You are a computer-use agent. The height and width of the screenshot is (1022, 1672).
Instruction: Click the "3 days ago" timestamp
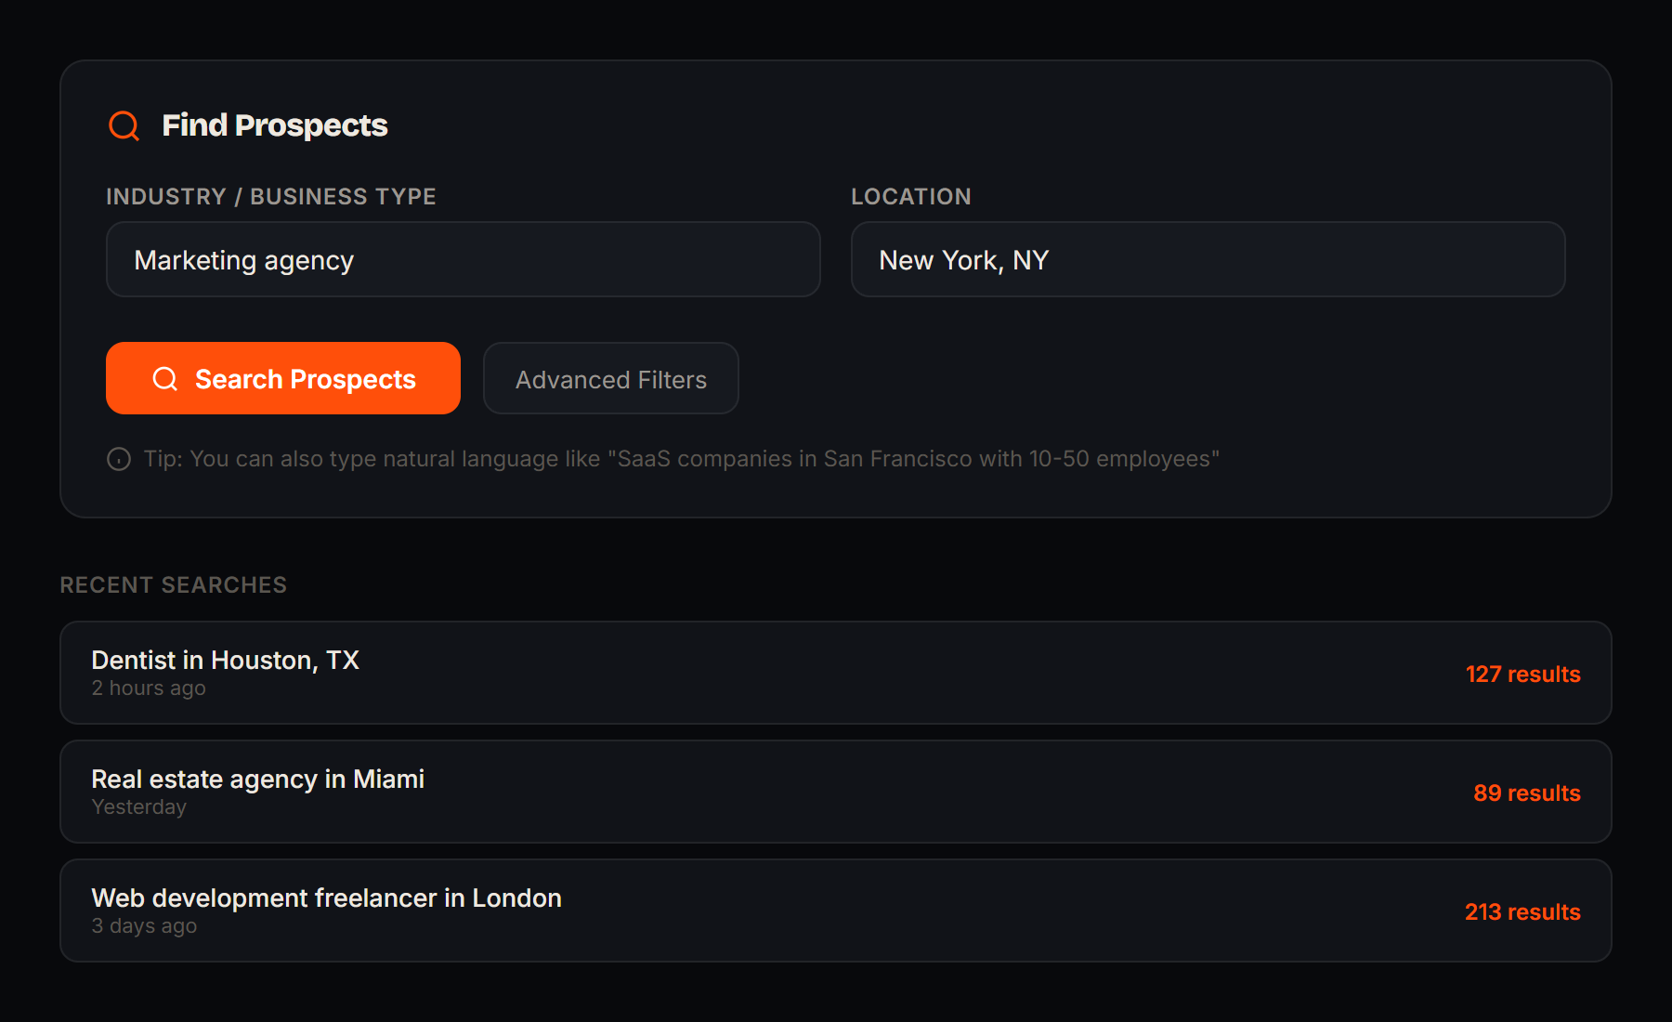pyautogui.click(x=144, y=926)
